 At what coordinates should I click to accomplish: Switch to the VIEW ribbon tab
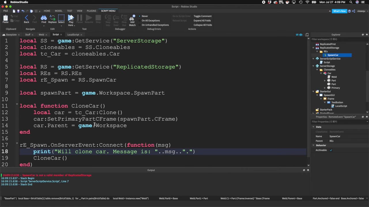80,11
